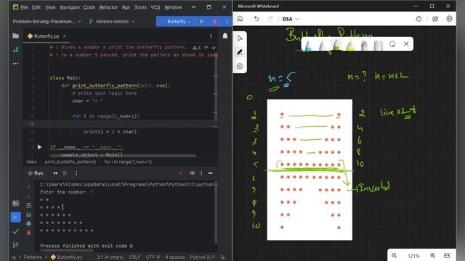Viewport: 465px width, 261px height.
Task: Rerun the program in the Run panel
Action: coord(55,173)
